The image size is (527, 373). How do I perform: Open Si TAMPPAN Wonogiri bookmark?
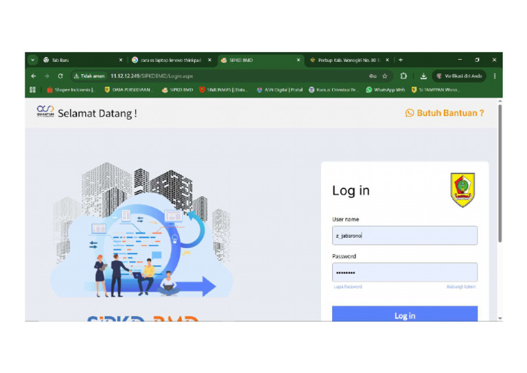(436, 90)
